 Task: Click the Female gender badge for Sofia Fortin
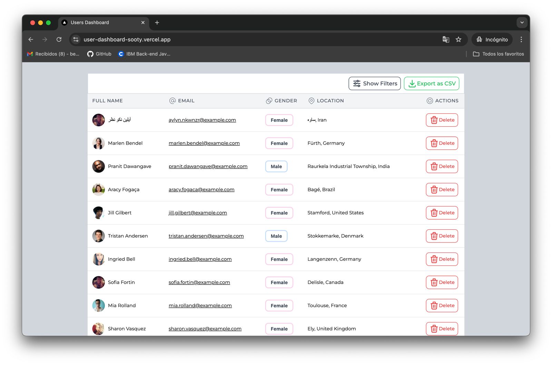pyautogui.click(x=279, y=282)
